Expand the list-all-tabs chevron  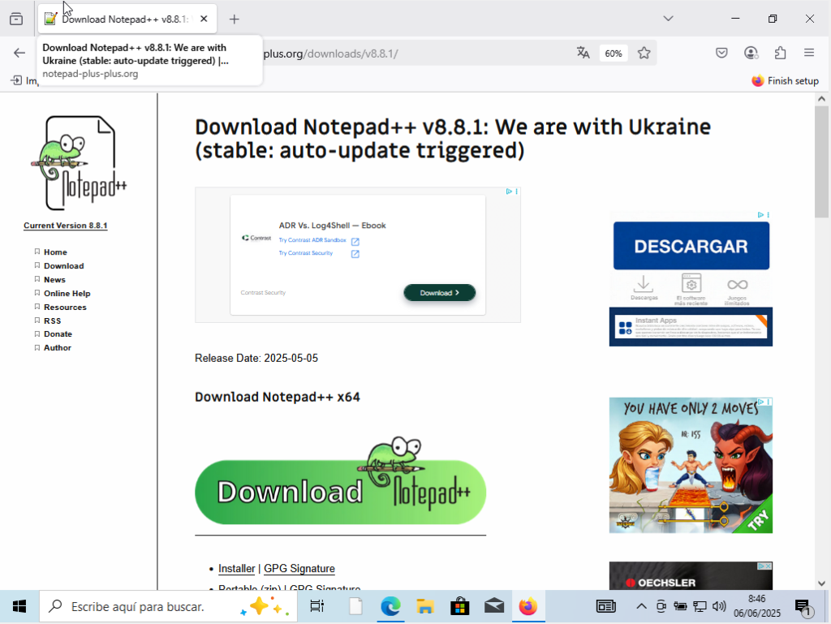click(x=669, y=19)
